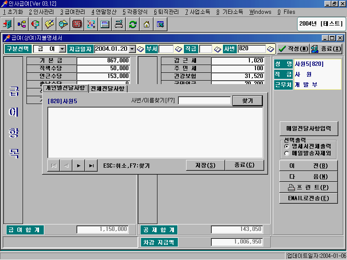The width and height of the screenshot is (347, 260).
Task: Select the 명세서전체출력 radio button
Action: (x=286, y=147)
